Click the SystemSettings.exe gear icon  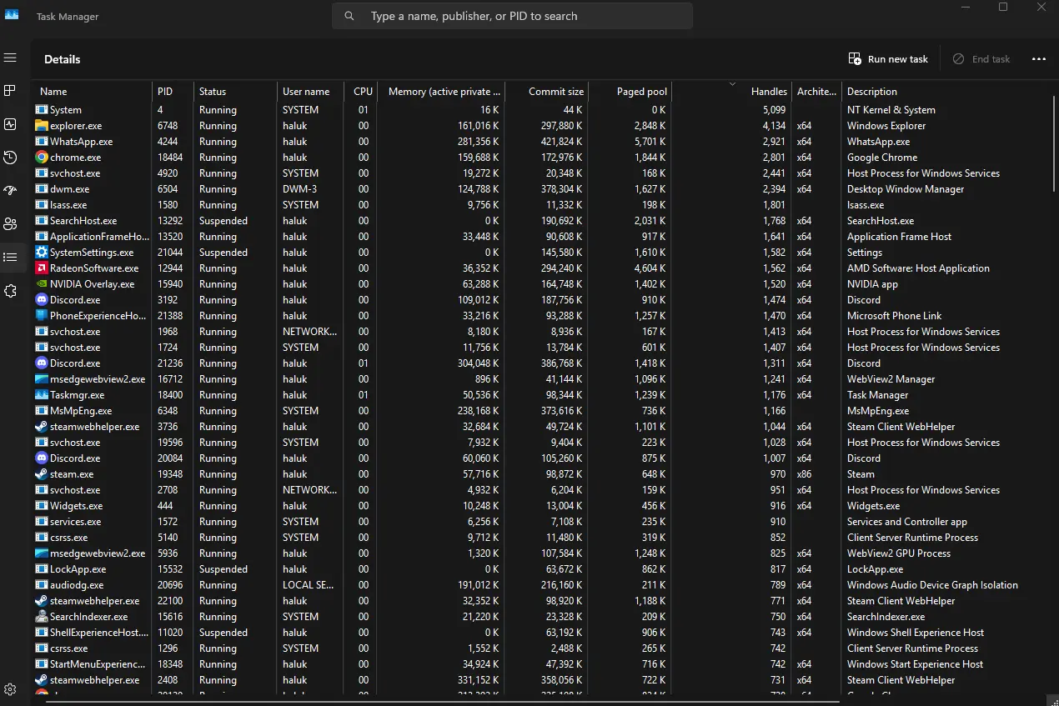click(x=42, y=253)
